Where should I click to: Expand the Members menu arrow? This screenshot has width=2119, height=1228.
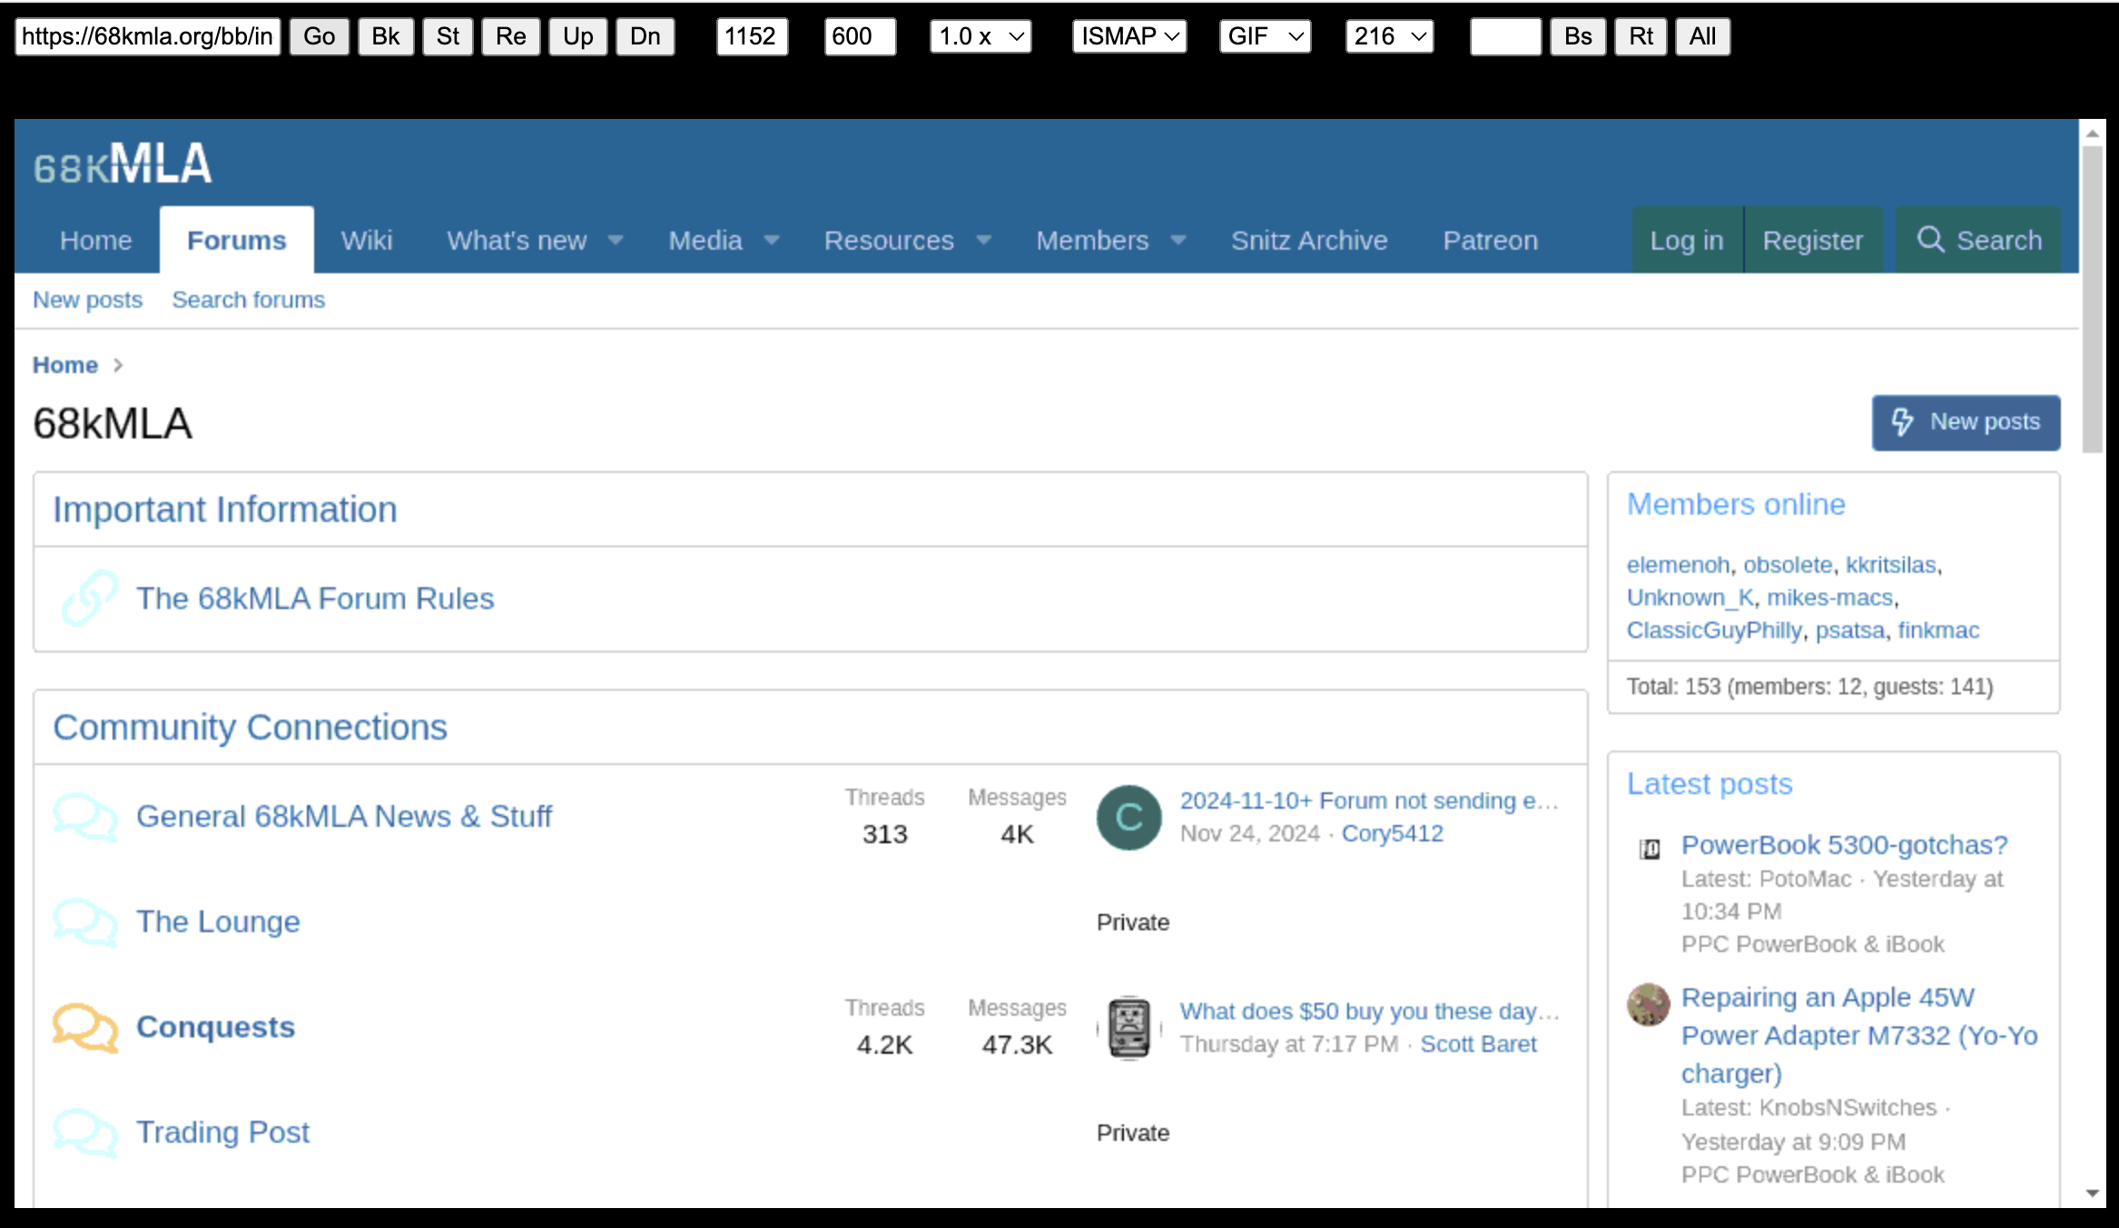(x=1178, y=241)
